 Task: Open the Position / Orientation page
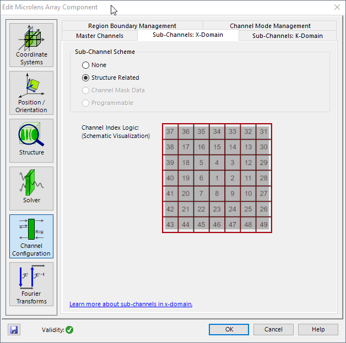coord(31,93)
